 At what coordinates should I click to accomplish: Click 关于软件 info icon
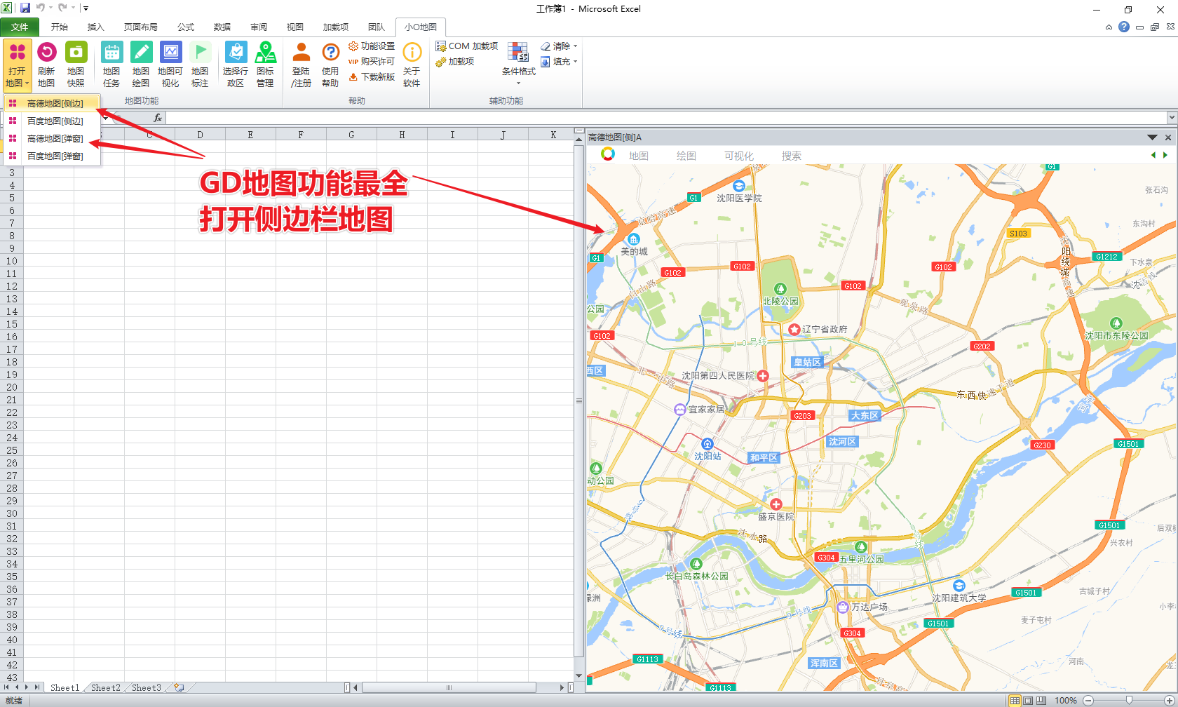[412, 65]
